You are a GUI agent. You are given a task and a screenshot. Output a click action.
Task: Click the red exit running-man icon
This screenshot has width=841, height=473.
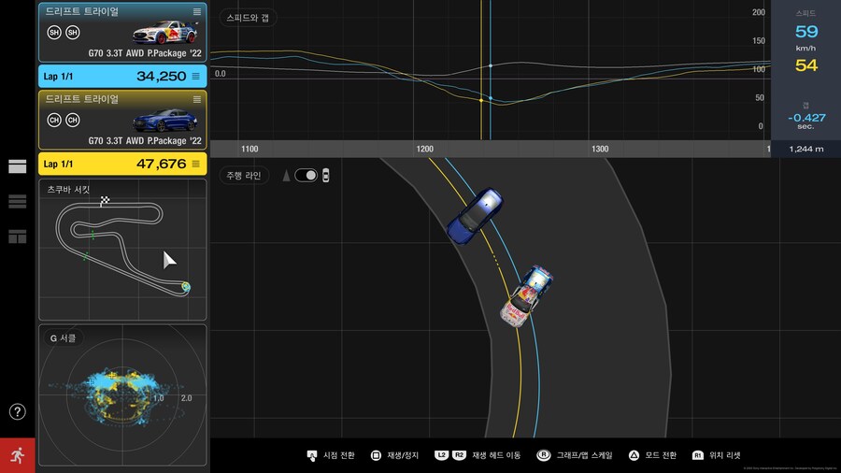(x=17, y=454)
